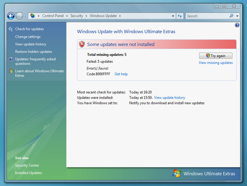Click the Windows Ultimate Extras flag logo
Image resolution: width=247 pixels, height=186 pixels.
pyautogui.click(x=177, y=173)
